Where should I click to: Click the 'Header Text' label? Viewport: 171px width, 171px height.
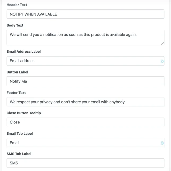click(x=17, y=5)
